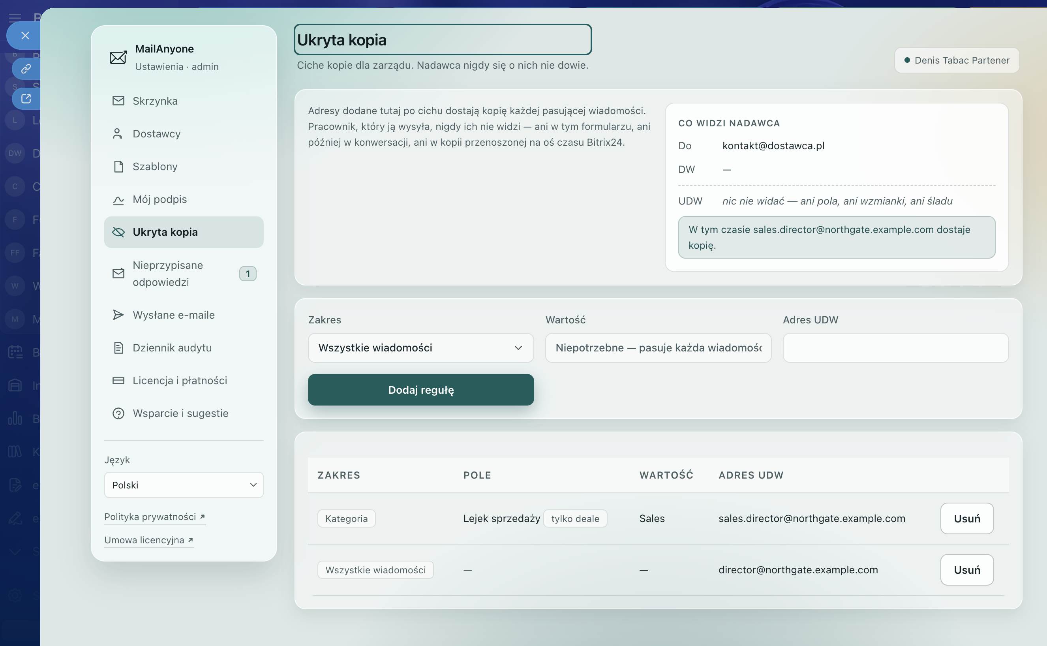Click the ZAKRES column header
This screenshot has width=1047, height=646.
339,475
